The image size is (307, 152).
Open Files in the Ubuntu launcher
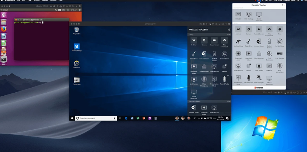[4, 22]
